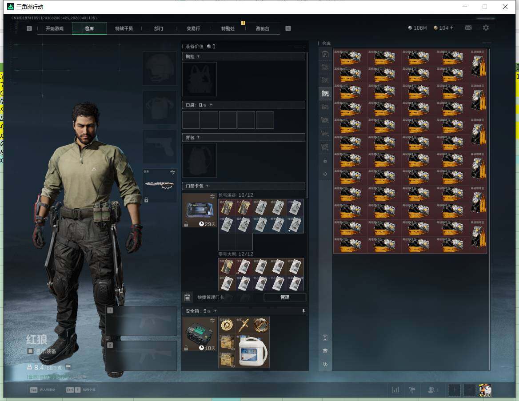Click the 108M currency balance
Image resolution: width=519 pixels, height=401 pixels.
417,28
